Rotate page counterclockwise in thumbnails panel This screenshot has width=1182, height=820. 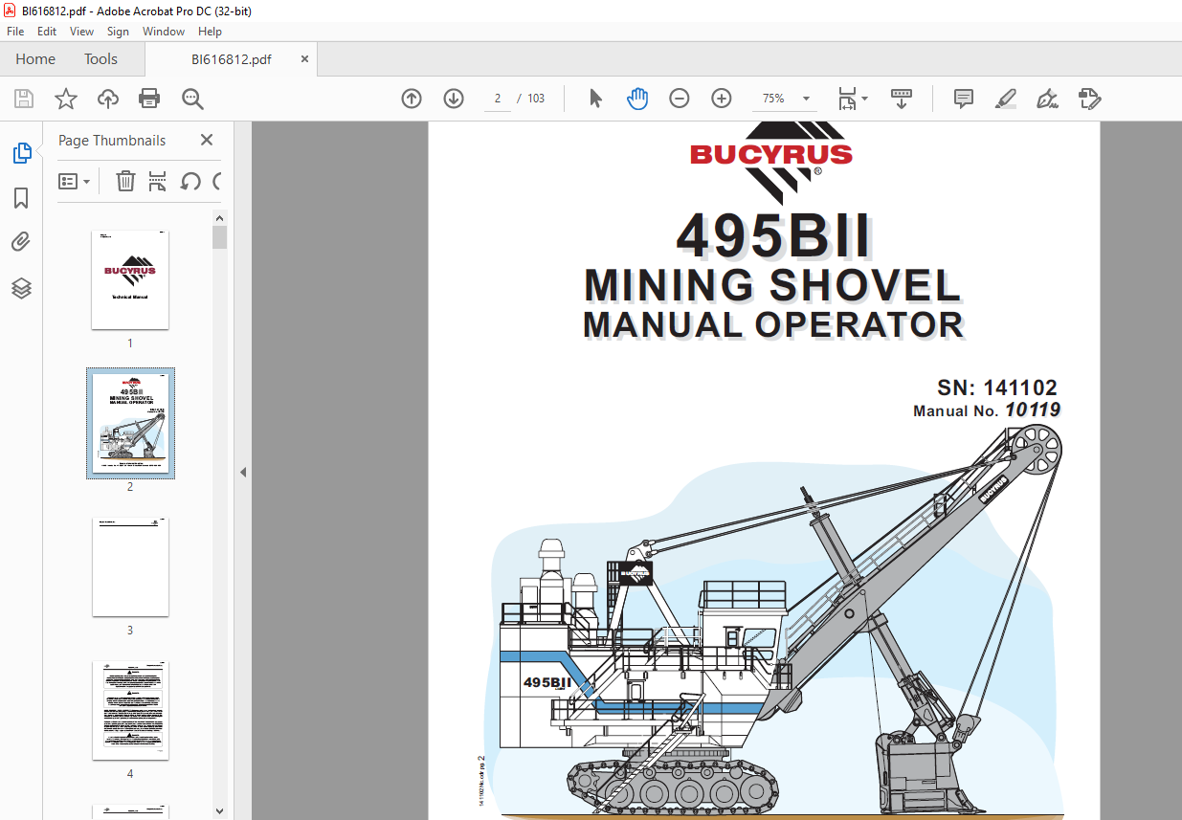(x=190, y=181)
